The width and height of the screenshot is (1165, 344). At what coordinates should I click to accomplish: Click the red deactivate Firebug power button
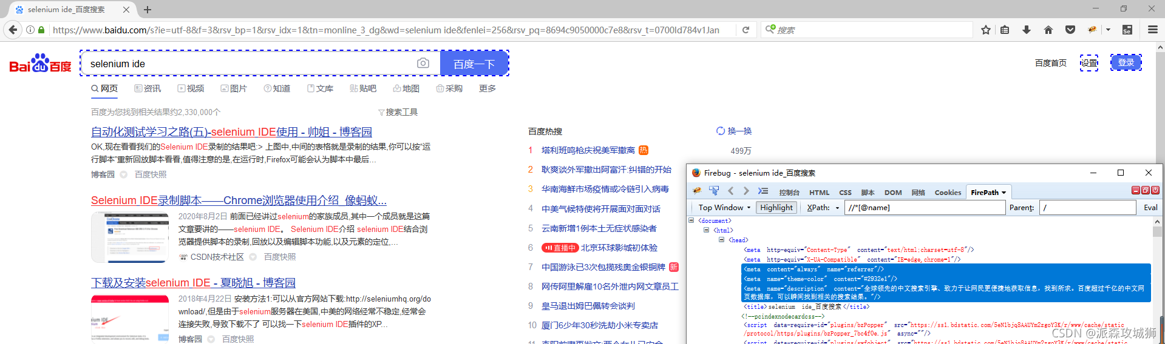(1155, 190)
